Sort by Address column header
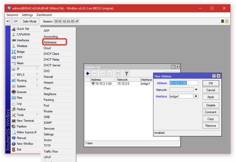236x162 pixels. coord(104,79)
